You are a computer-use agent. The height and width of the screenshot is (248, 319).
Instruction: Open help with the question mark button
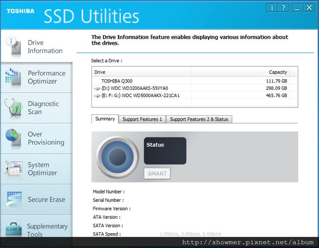[284, 7]
